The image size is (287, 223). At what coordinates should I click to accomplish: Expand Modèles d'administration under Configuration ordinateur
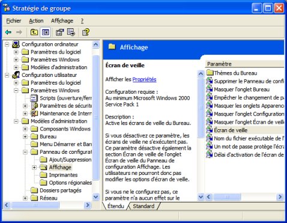click(x=16, y=67)
